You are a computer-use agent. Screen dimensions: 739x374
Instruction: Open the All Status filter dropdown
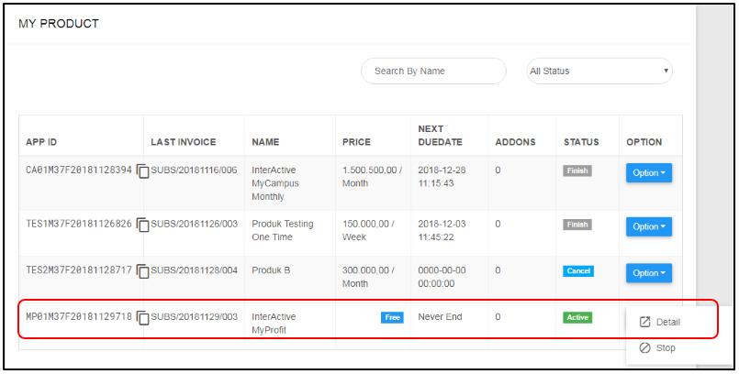[599, 71]
